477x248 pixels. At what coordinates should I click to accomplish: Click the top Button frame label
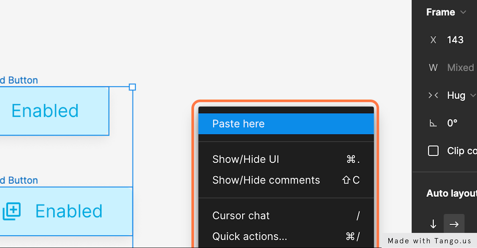click(19, 80)
